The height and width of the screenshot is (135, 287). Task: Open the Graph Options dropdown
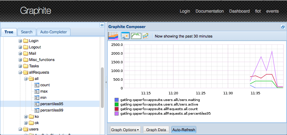point(125,130)
